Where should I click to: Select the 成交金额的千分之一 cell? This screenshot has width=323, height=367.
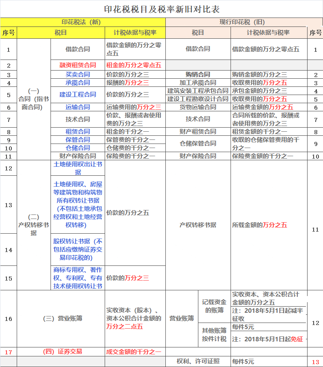[135, 352]
